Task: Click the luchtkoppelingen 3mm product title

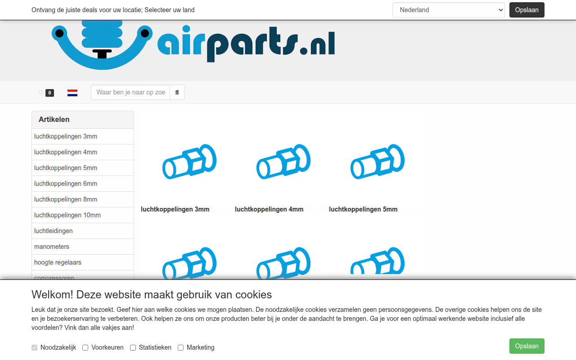Action: (175, 209)
